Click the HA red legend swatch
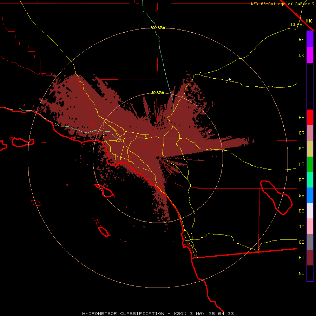This screenshot has height=316, width=316. click(310, 117)
